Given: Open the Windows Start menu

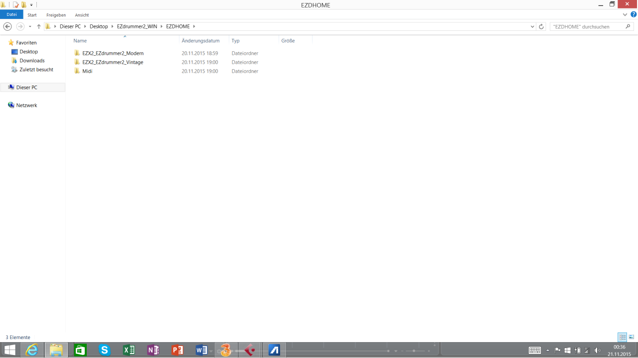Looking at the screenshot, I should pyautogui.click(x=9, y=350).
